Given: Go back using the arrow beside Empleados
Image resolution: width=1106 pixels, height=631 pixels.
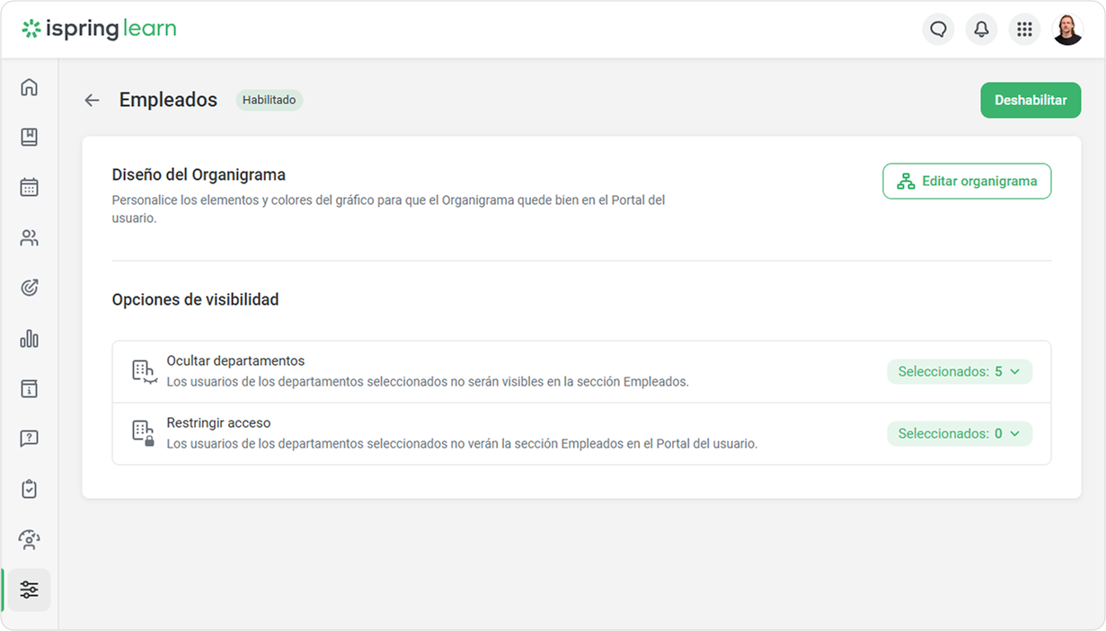Looking at the screenshot, I should (x=92, y=101).
